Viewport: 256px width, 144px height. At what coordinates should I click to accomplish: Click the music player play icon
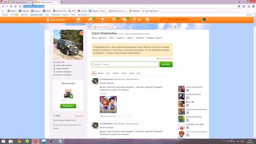coord(139,20)
